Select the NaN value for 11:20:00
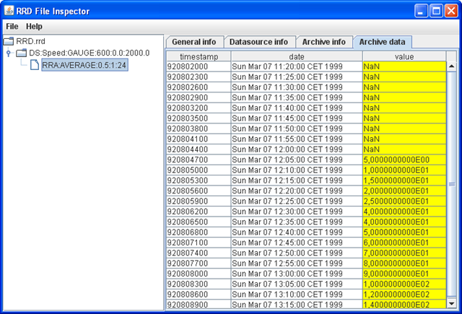Screen dimensions: 462x314 (404, 66)
